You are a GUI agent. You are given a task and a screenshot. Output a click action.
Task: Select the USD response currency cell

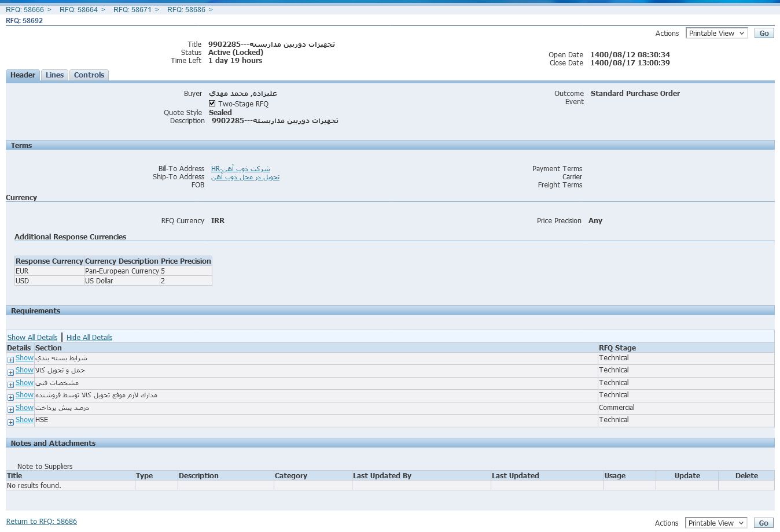[x=49, y=281]
